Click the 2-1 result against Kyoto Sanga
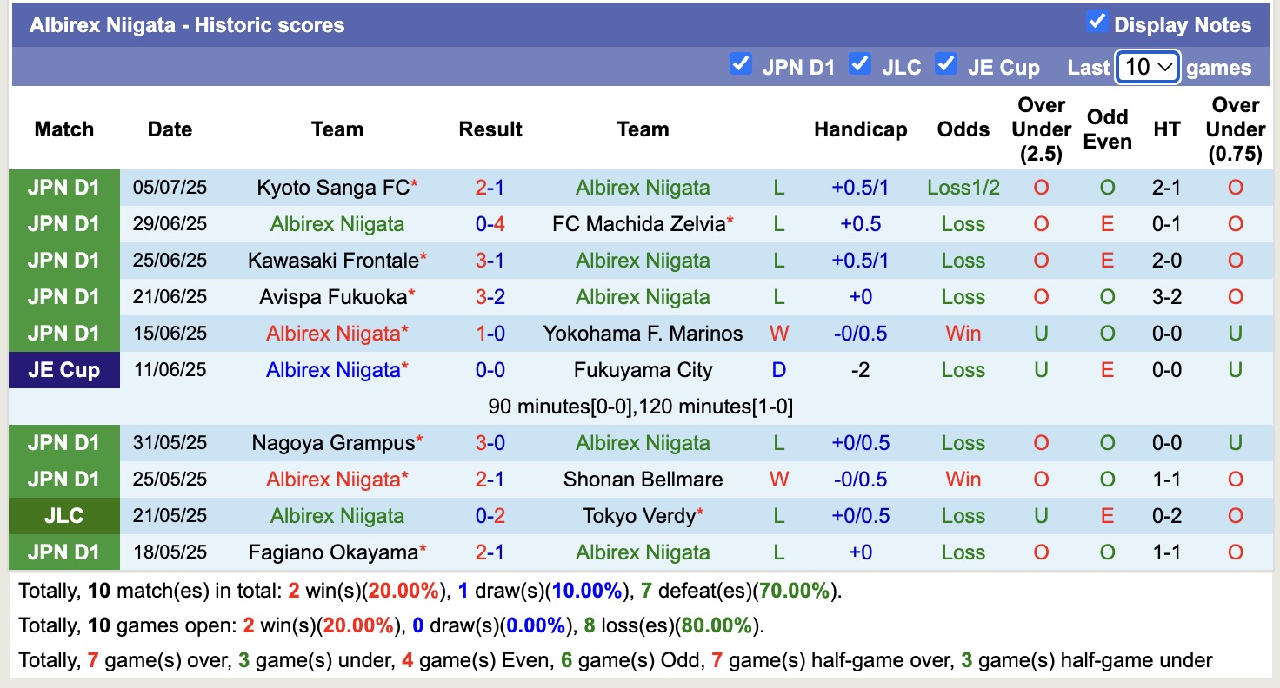 (x=490, y=188)
